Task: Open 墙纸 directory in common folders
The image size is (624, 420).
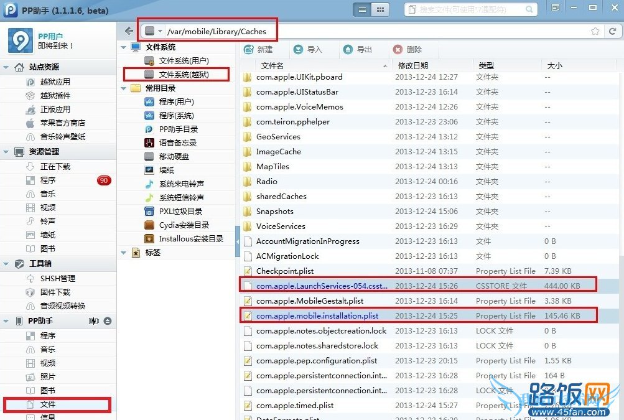Action: click(160, 170)
